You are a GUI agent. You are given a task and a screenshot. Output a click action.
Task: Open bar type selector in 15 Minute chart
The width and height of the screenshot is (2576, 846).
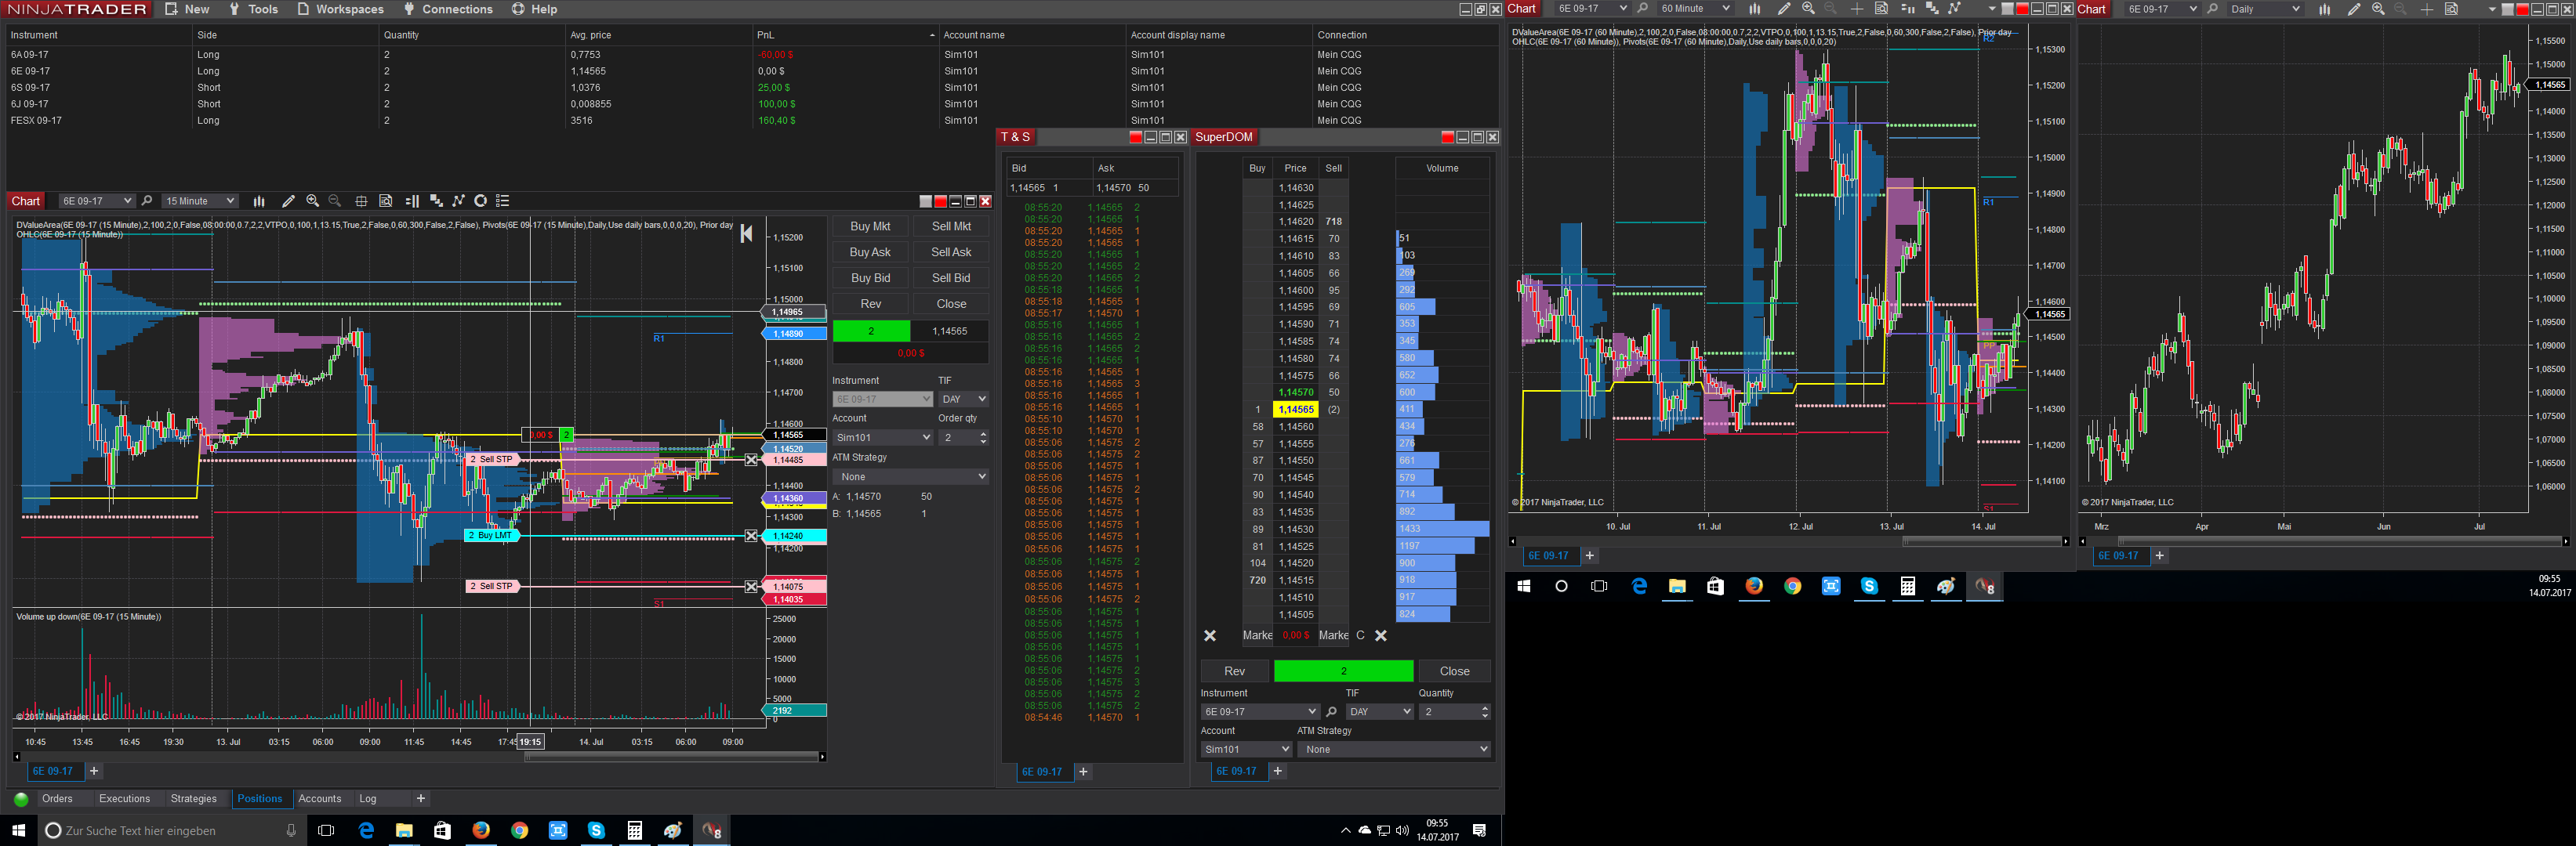pyautogui.click(x=259, y=201)
